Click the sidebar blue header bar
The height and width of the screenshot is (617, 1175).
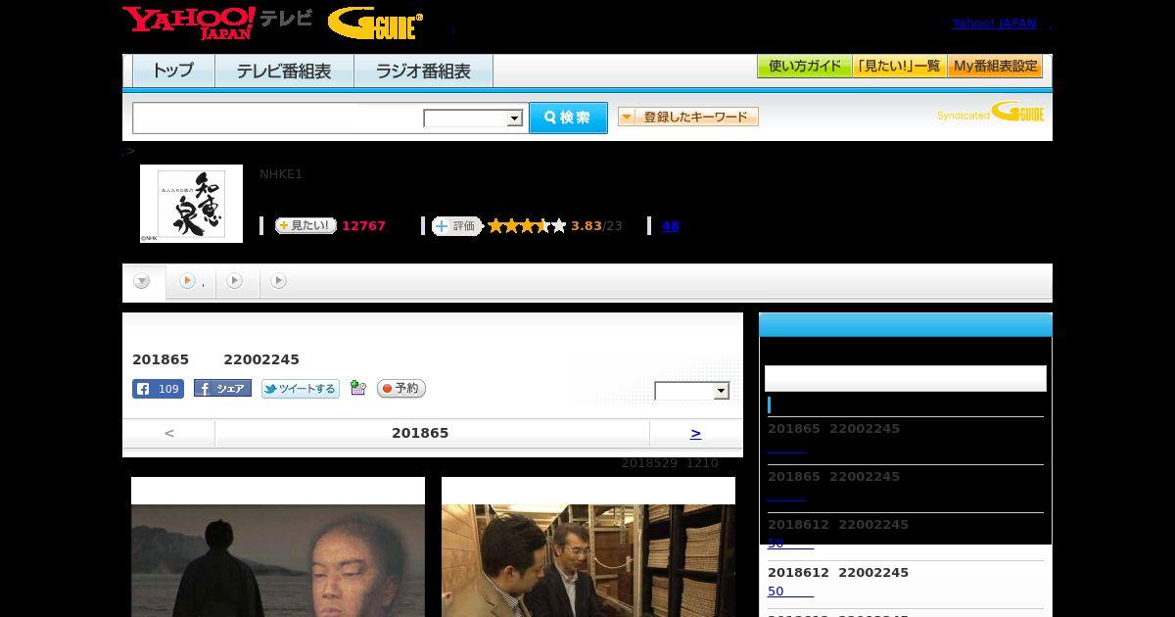(x=906, y=325)
